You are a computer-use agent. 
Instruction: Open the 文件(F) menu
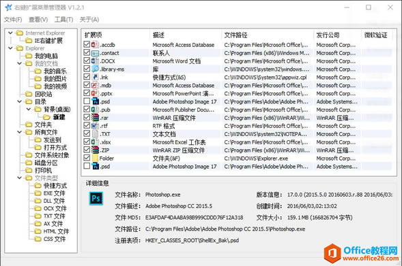point(13,20)
